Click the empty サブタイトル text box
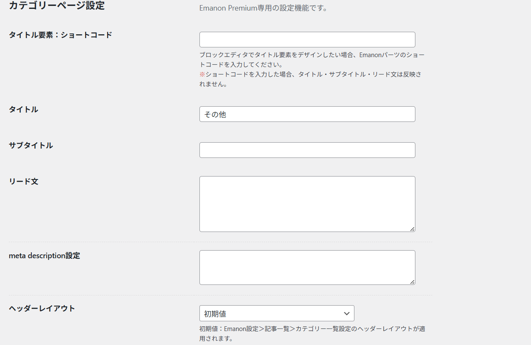Screen dimensions: 531x345 coord(307,150)
